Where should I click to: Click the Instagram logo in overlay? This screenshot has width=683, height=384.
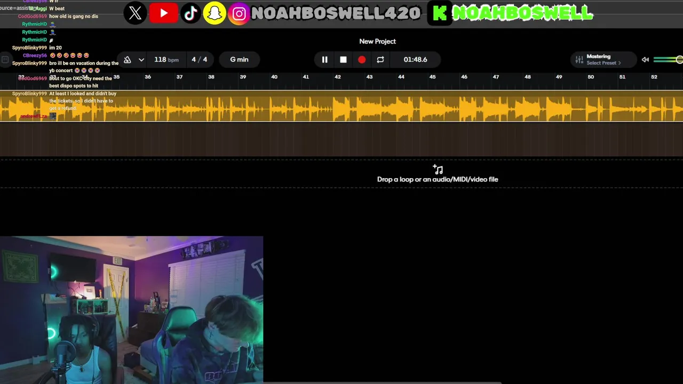(240, 13)
